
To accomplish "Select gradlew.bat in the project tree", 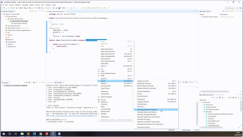I will 11,47.
